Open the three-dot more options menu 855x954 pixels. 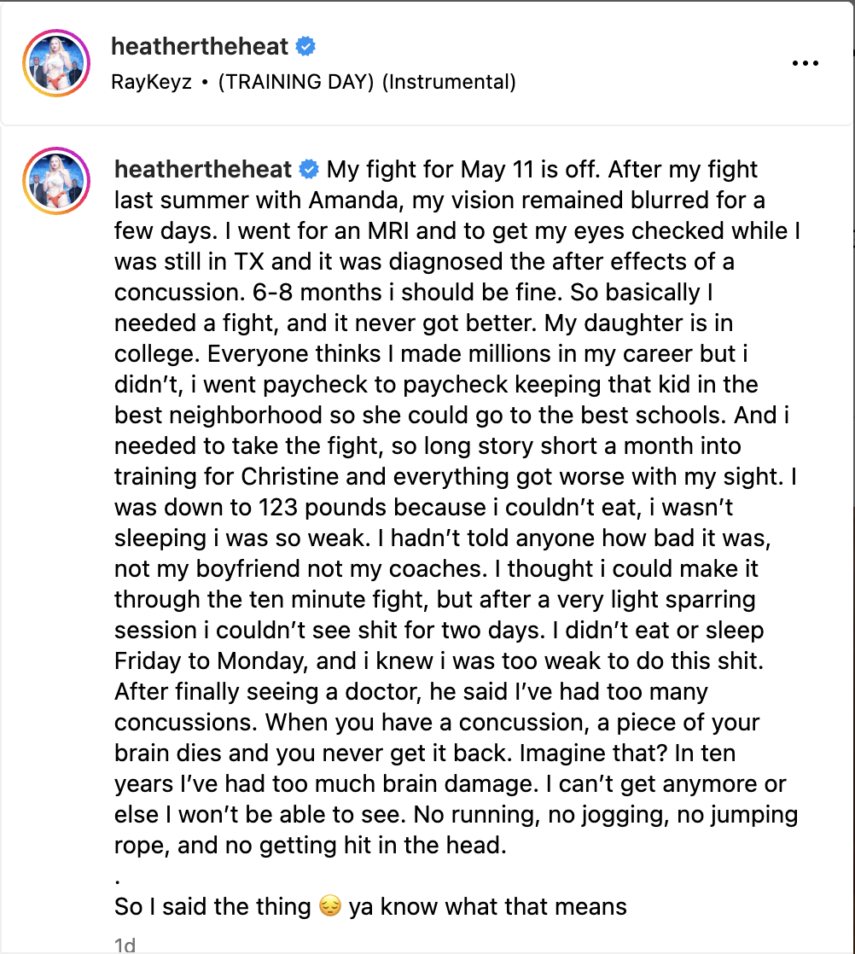[806, 63]
